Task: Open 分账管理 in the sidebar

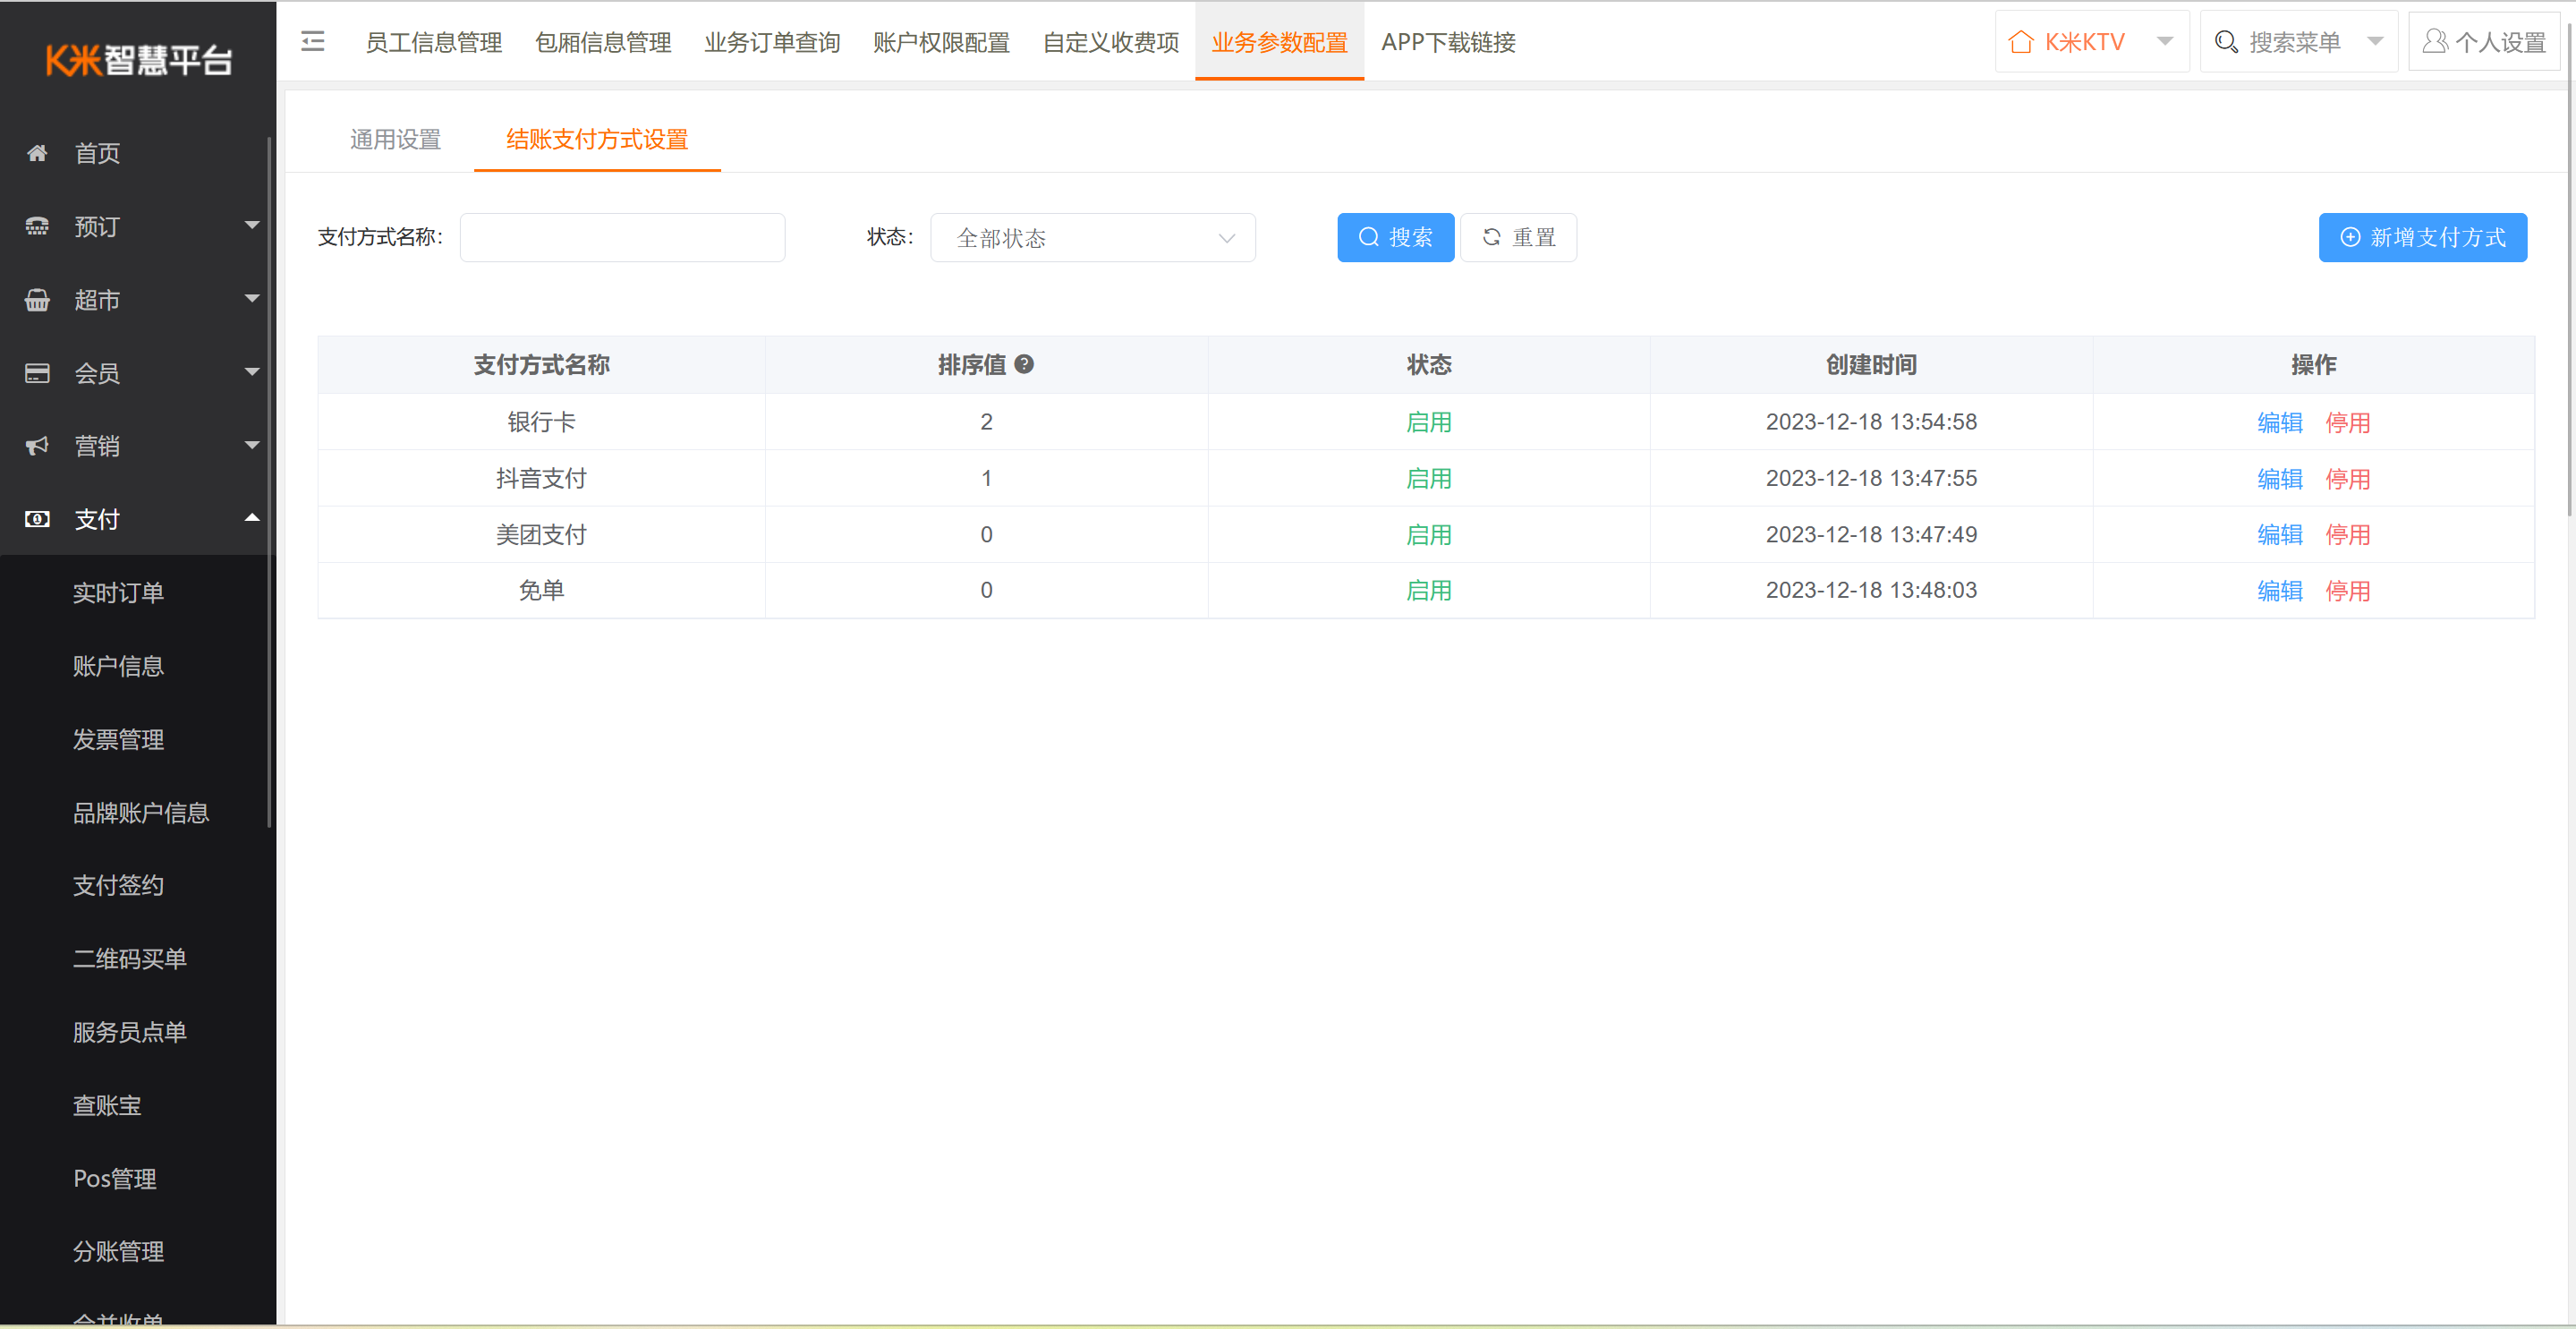Action: [118, 1251]
